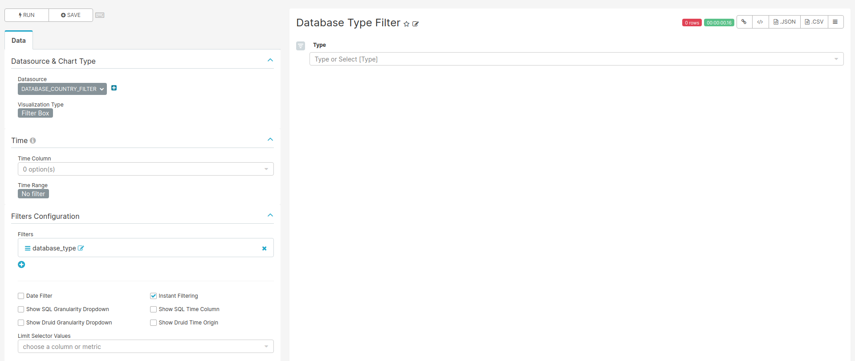Click the database_type filter drag handle
Viewport: 855px width, 361px height.
[28, 248]
